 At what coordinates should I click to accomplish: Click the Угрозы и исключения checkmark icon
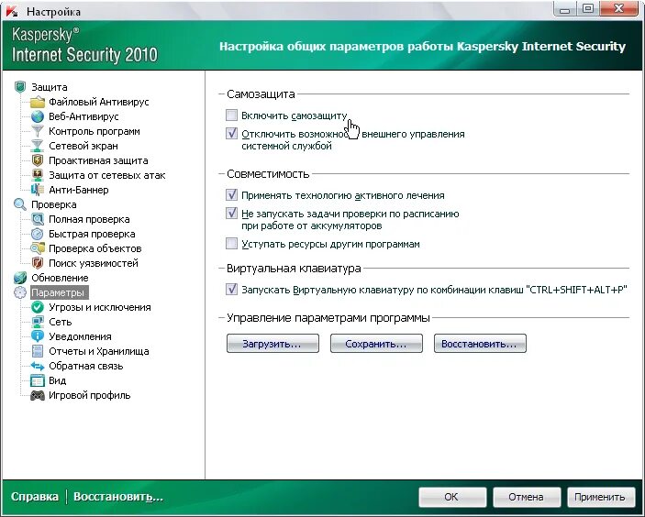pos(38,307)
